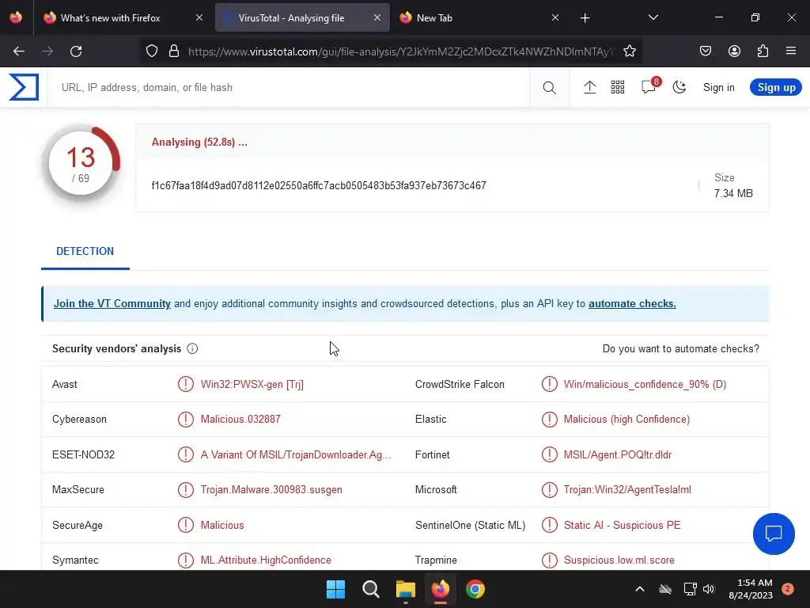Click the detection score 13/69 gauge
Viewport: 810px width, 608px height.
click(x=81, y=163)
